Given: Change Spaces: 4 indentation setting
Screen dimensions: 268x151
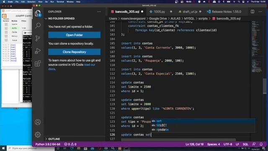Looking at the screenshot, I should (x=214, y=144).
